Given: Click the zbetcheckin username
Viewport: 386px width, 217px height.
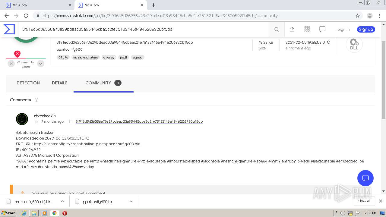Looking at the screenshot, I should click(x=45, y=116).
